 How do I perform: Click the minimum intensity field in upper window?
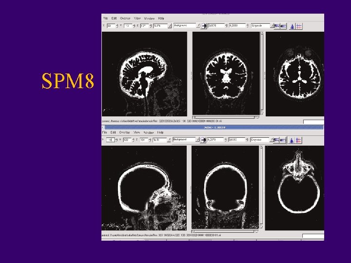coord(216,26)
